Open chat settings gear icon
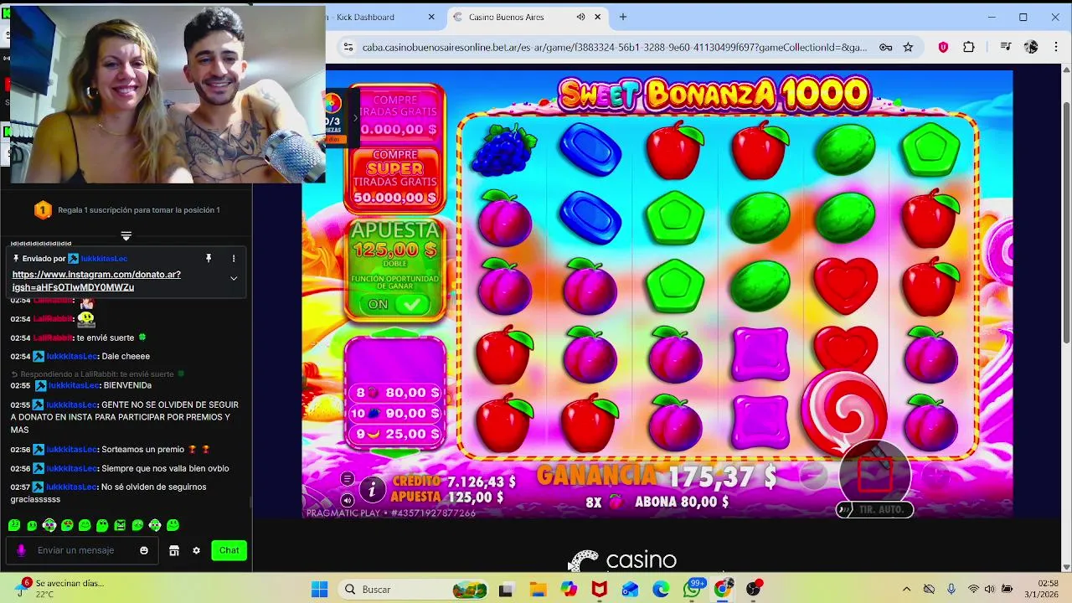The height and width of the screenshot is (603, 1072). point(196,550)
